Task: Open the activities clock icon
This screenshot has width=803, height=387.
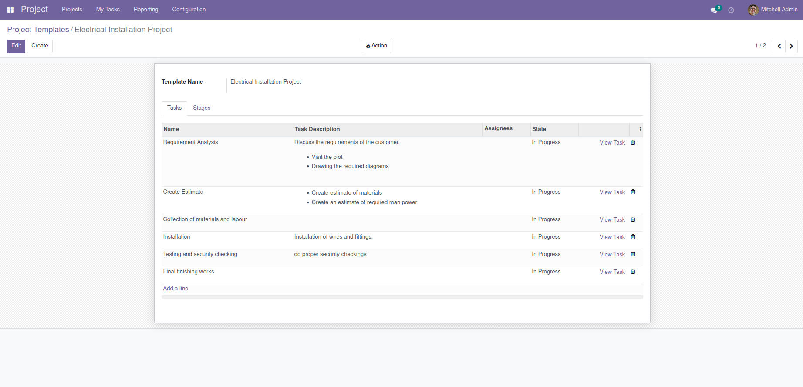Action: pyautogui.click(x=731, y=10)
